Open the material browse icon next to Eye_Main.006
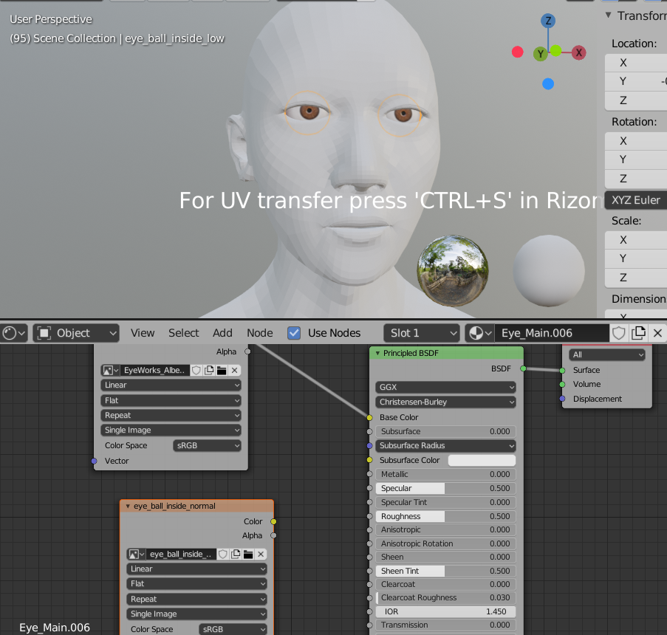This screenshot has width=667, height=635. point(479,333)
